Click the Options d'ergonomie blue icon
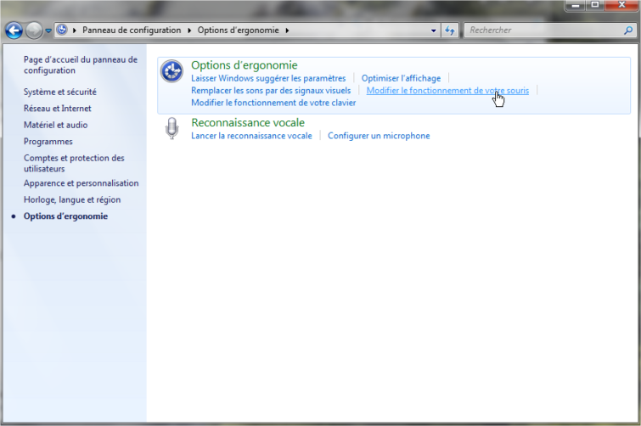This screenshot has height=426, width=641. [x=171, y=71]
